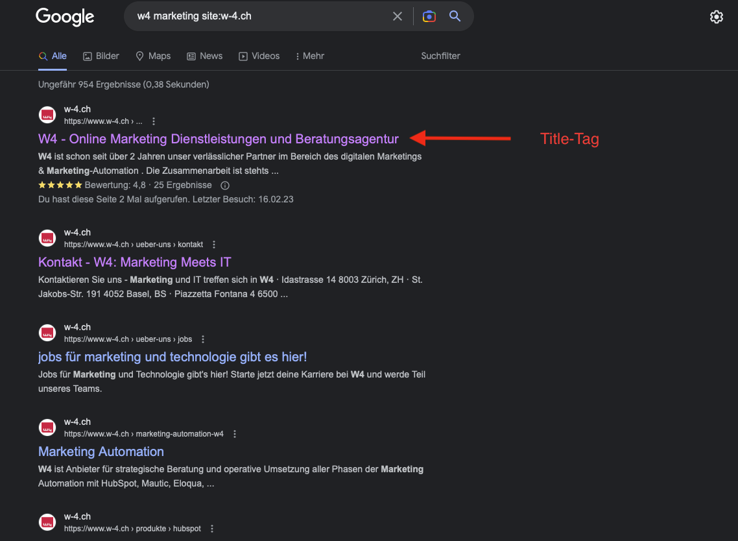Click the 'Bewertung: 4,8 · 25 Ergebnisse' rating text
738x541 pixels.
(x=149, y=186)
